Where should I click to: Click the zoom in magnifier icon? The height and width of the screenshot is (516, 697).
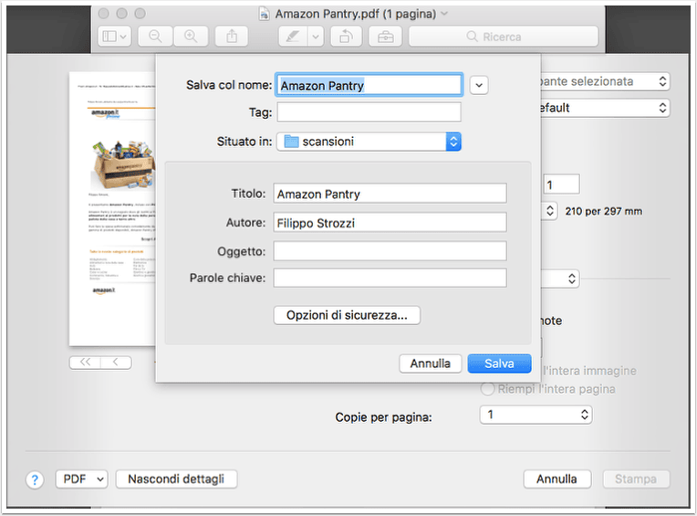(x=191, y=37)
